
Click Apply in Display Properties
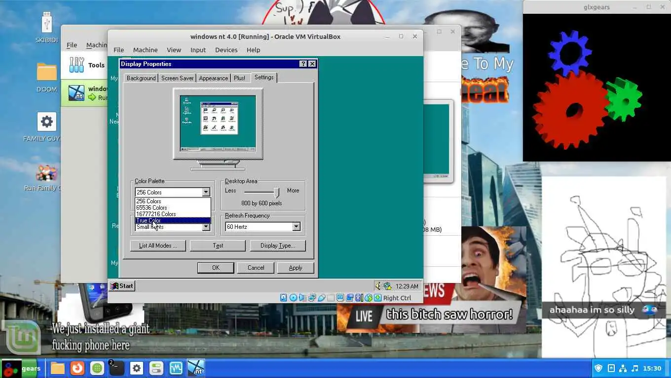point(296,268)
